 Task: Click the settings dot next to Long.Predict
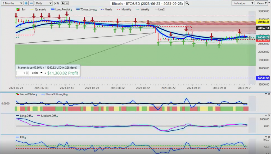[x=71, y=10]
